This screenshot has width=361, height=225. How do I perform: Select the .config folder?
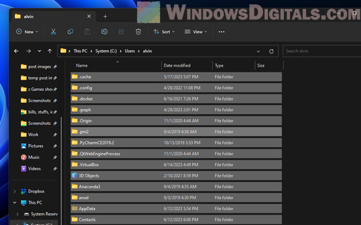click(176, 88)
